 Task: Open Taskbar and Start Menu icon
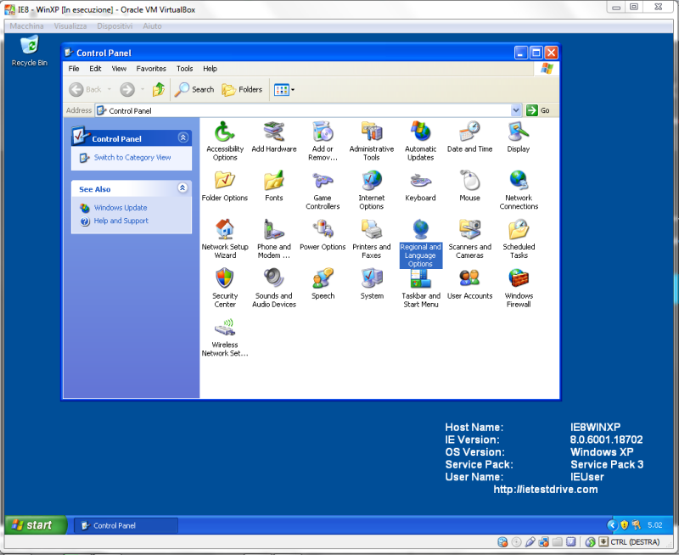click(420, 288)
